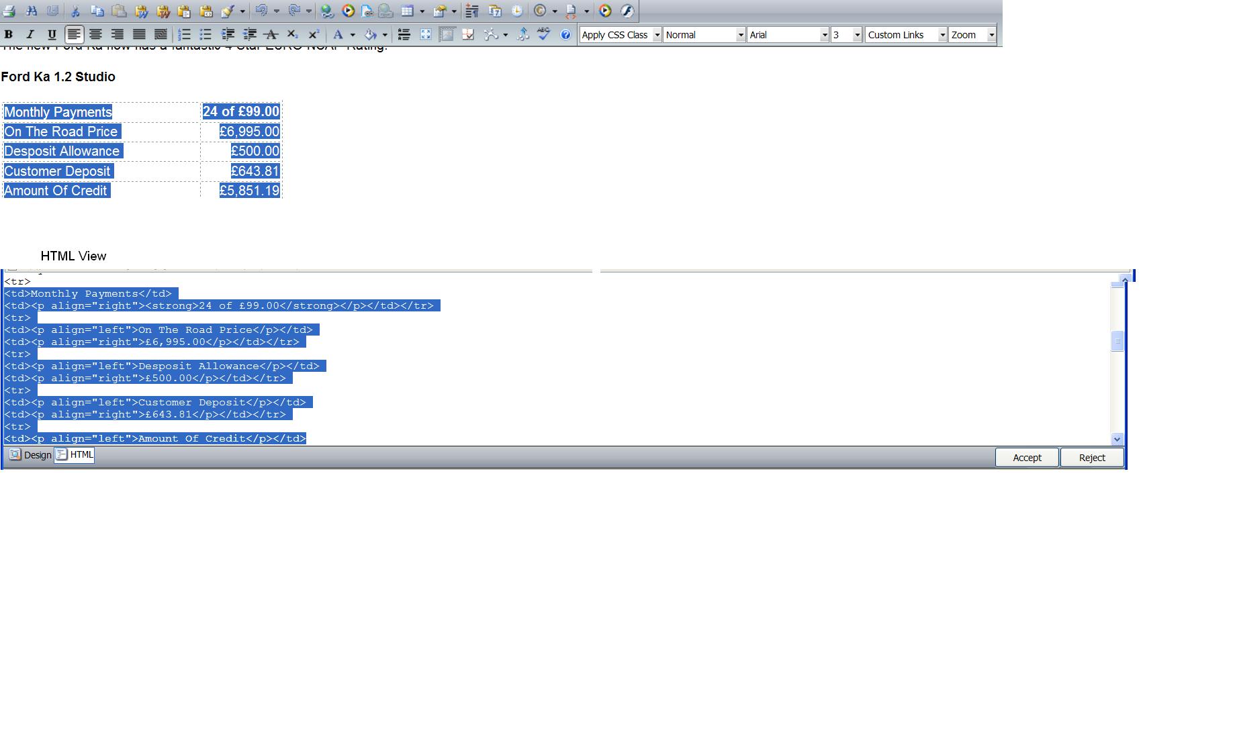Click the 24 of £99.00 cell

pos(241,111)
